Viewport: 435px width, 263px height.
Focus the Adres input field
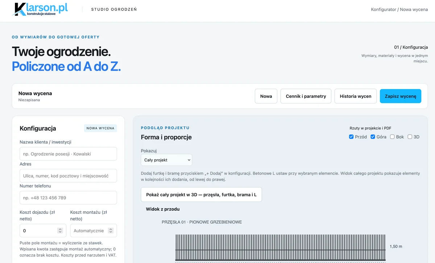point(68,176)
